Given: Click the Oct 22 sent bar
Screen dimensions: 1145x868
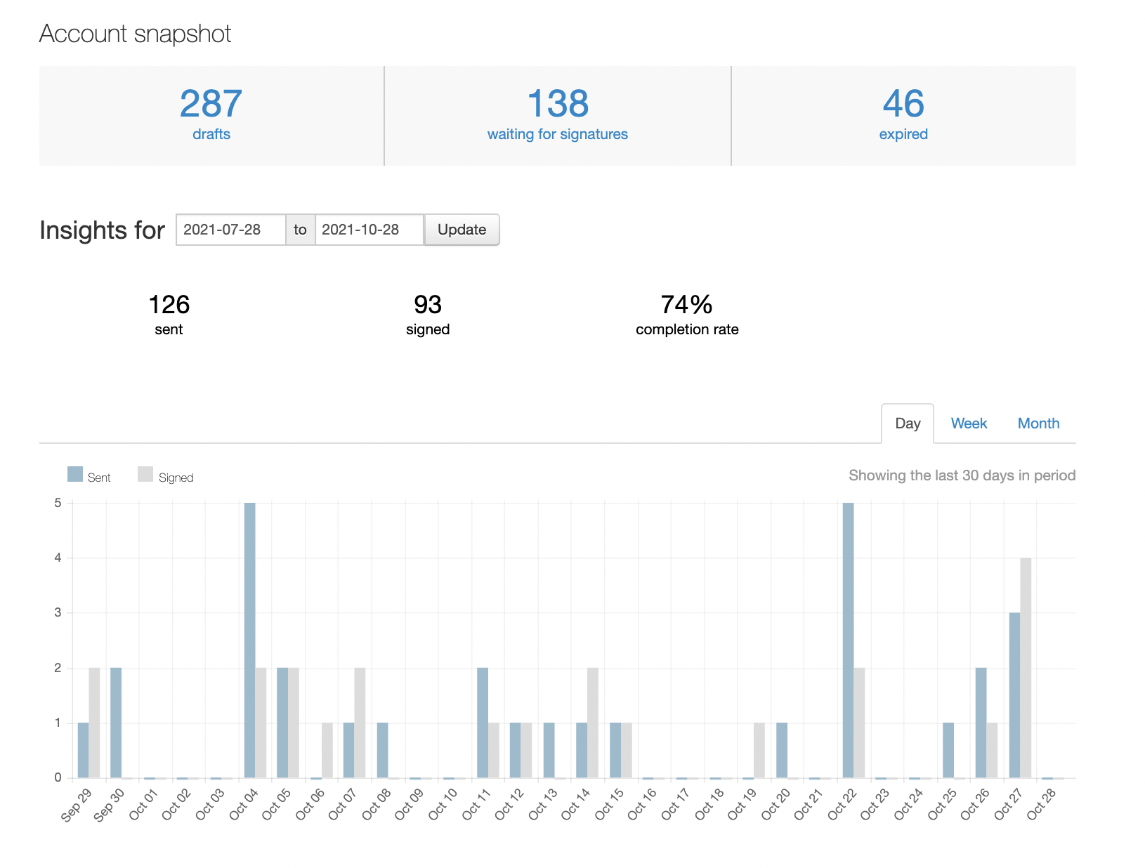Looking at the screenshot, I should [848, 640].
